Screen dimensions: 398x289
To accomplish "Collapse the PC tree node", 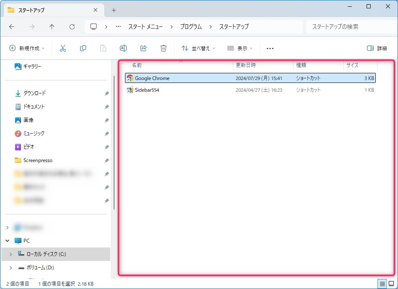I will click(x=7, y=241).
